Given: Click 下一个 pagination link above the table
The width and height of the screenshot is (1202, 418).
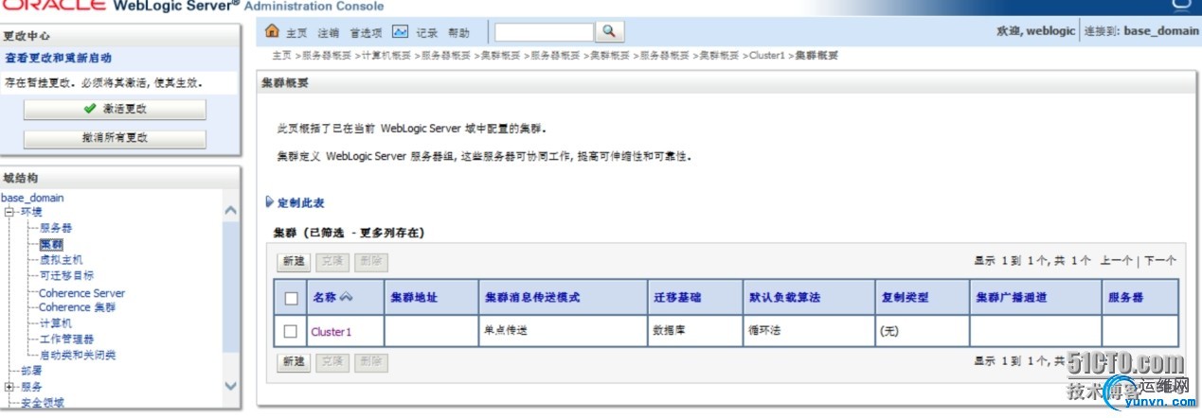Looking at the screenshot, I should click(x=1160, y=260).
